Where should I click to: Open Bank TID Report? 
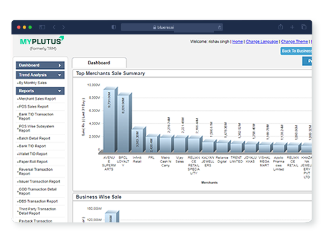33,146
